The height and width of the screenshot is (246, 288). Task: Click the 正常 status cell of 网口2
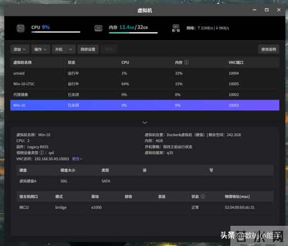tap(195, 207)
